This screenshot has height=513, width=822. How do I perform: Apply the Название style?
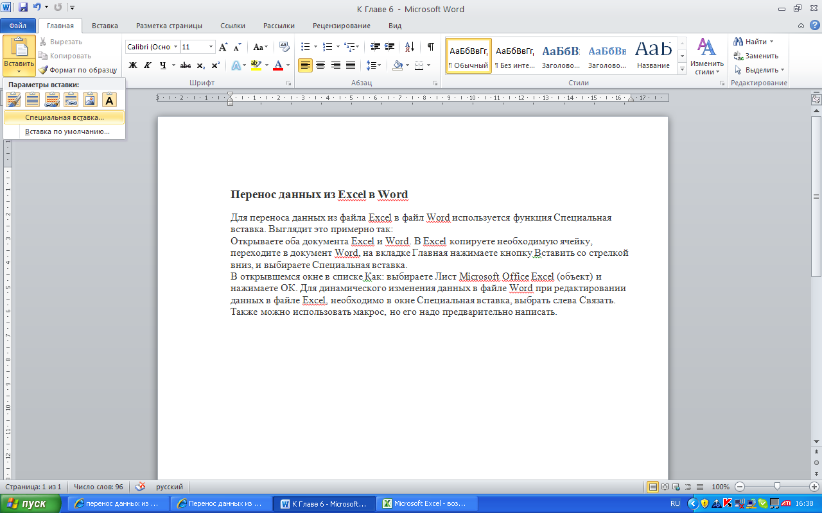click(654, 56)
